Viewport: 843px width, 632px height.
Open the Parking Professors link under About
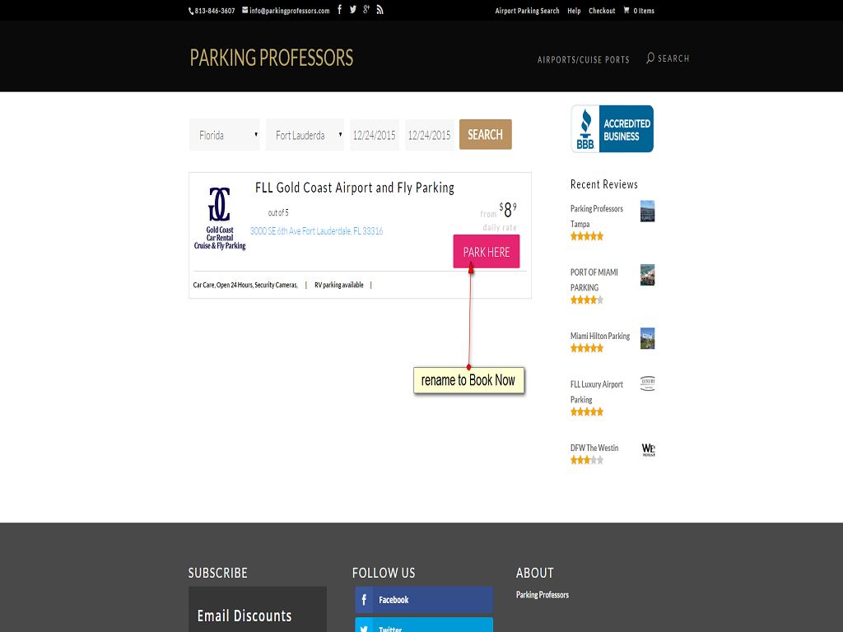542,595
